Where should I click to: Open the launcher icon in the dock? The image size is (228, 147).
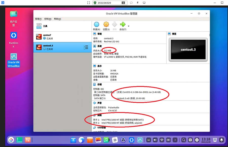click(x=11, y=140)
